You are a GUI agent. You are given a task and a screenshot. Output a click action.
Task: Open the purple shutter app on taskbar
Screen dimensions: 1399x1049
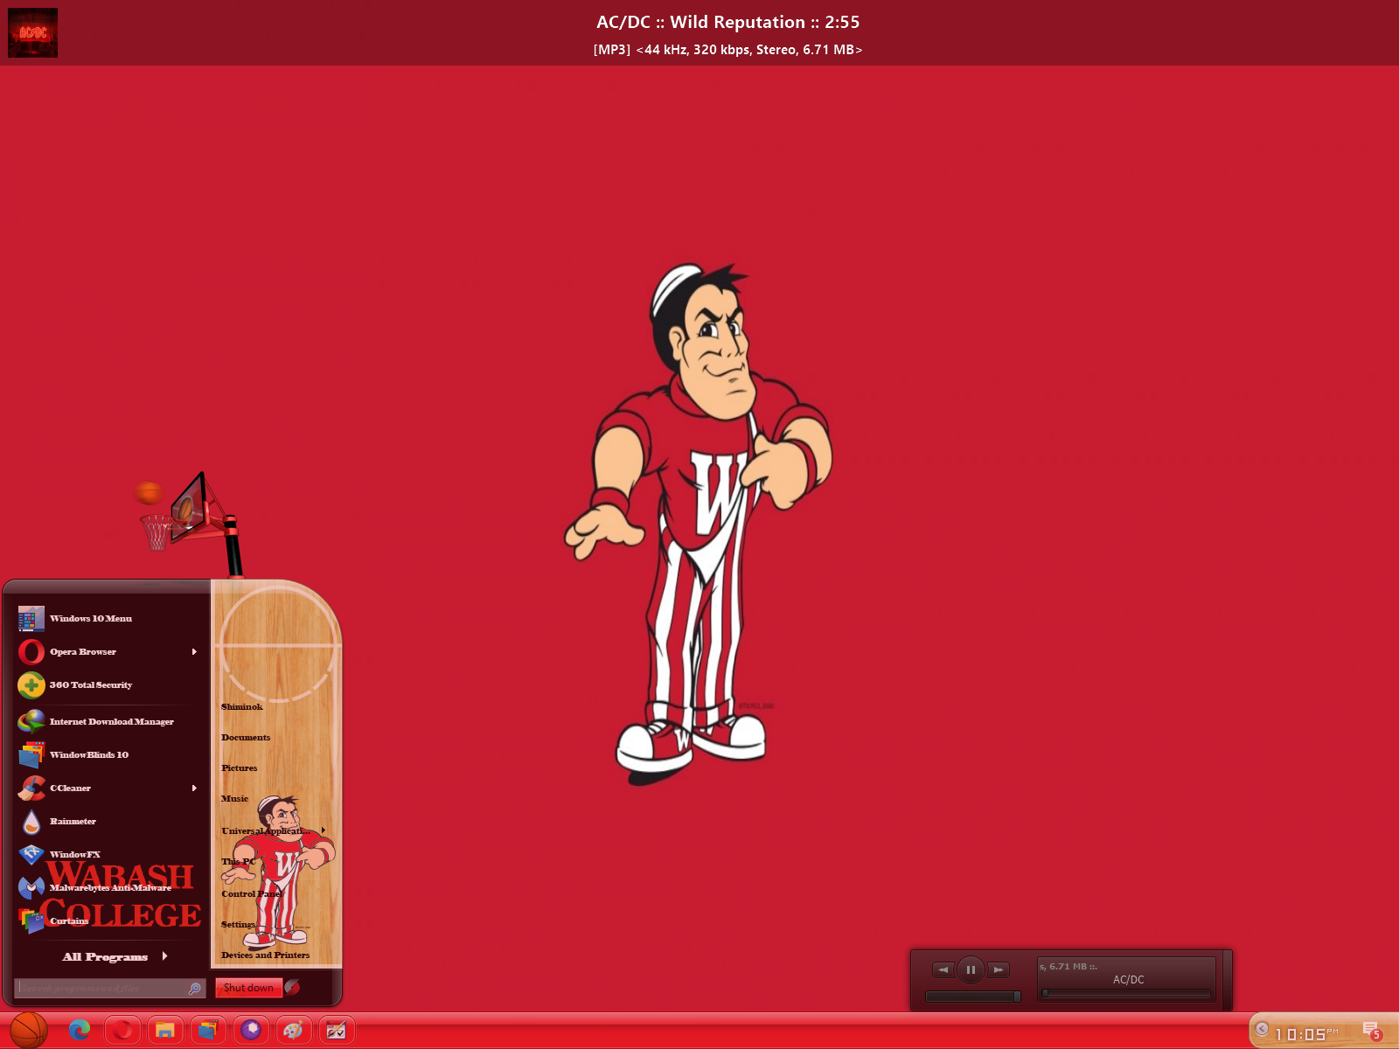coord(251,1031)
